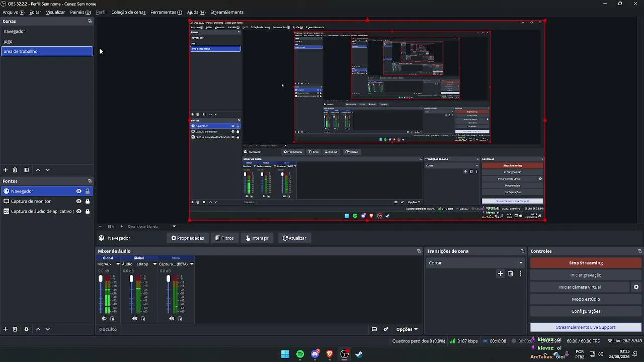Open the Captura (BETA) channel dropdown arrow
This screenshot has height=362, width=644.
click(x=192, y=264)
